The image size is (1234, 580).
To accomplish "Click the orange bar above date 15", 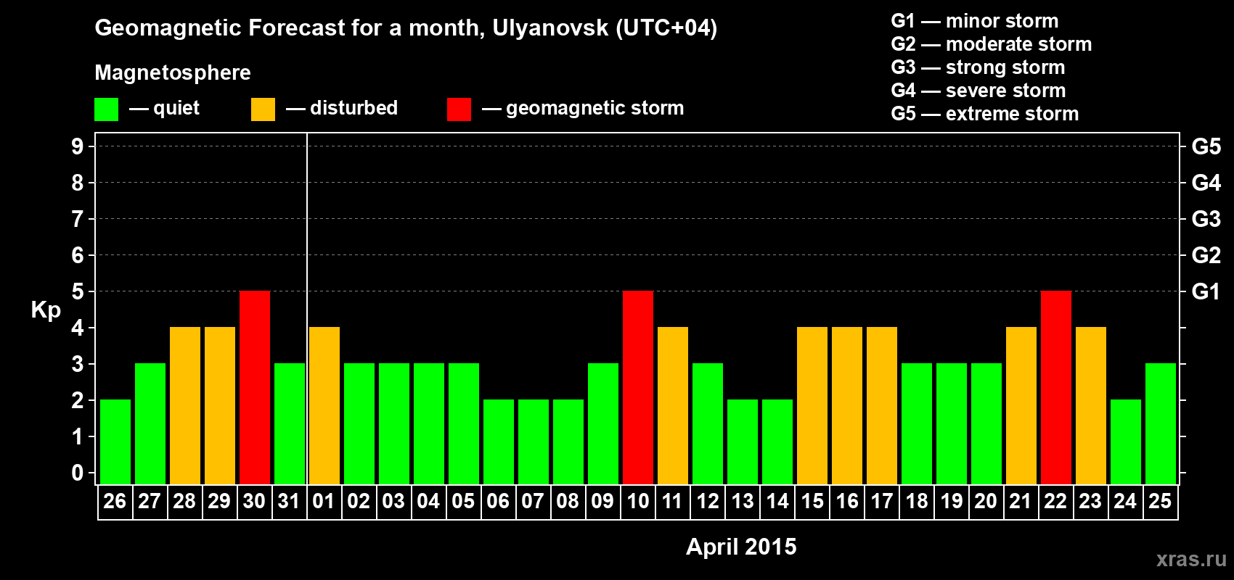I will pyautogui.click(x=812, y=406).
